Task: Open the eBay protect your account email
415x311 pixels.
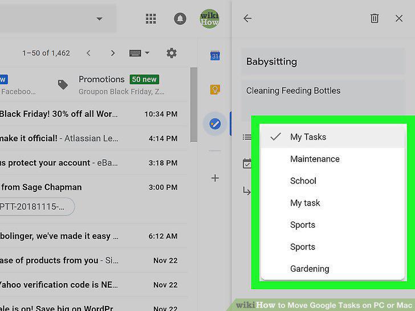Action: click(92, 163)
